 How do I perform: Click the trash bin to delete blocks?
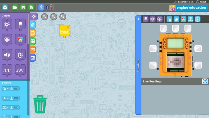click(x=40, y=104)
